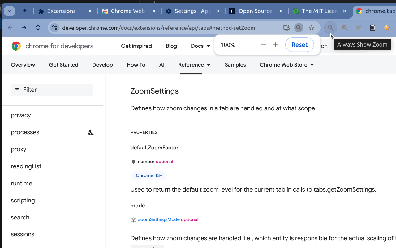
Task: Click the filter lines icon in sidebar
Action: pos(17,90)
